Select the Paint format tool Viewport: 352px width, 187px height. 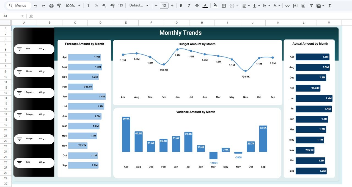(59, 6)
